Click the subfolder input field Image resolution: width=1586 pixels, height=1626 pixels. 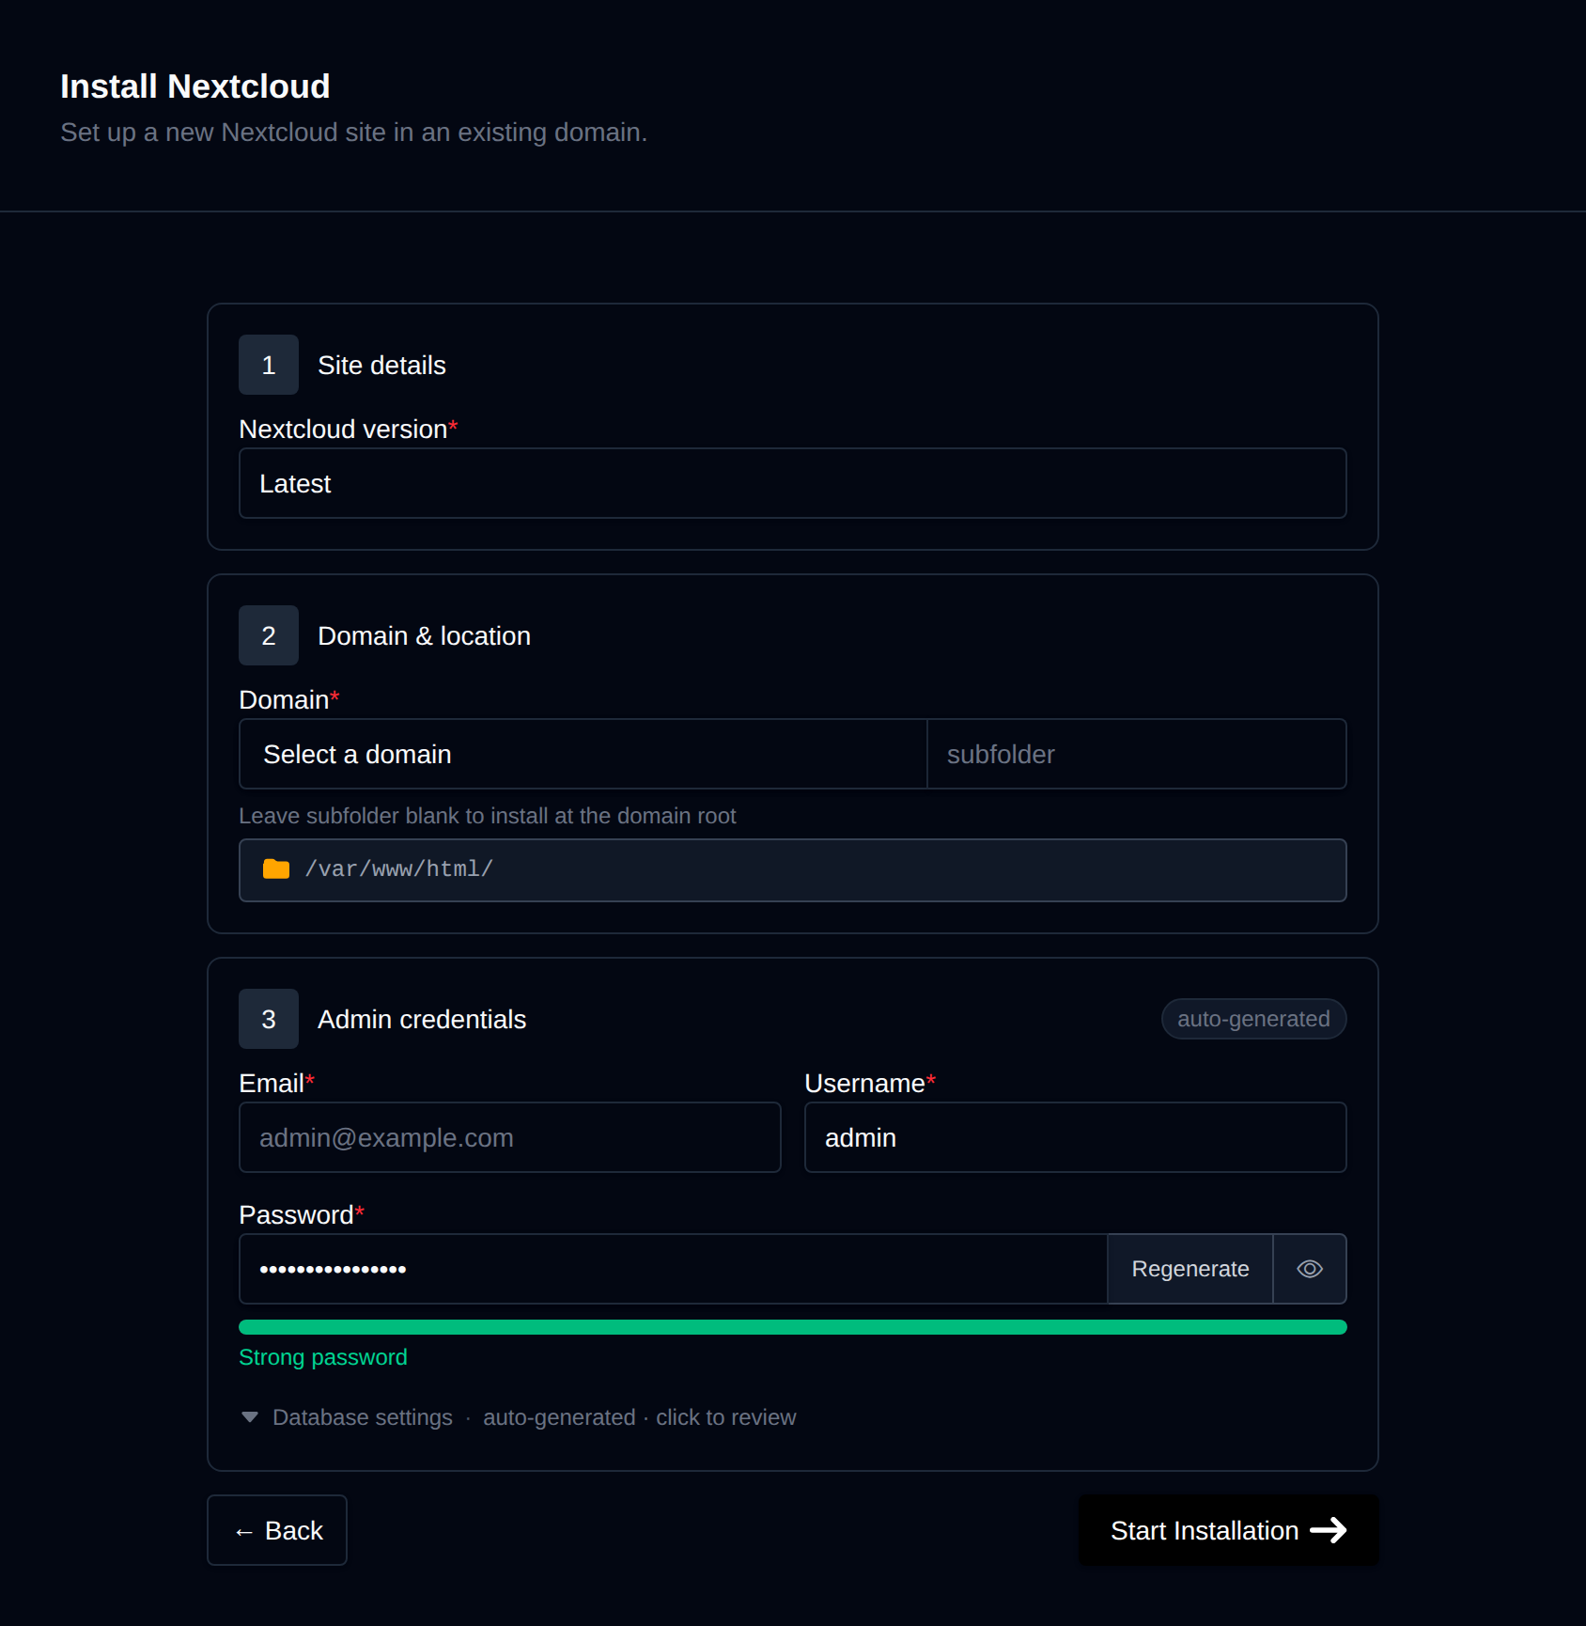(x=1137, y=754)
